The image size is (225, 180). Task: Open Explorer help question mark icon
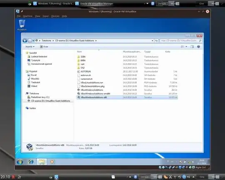pyautogui.click(x=198, y=47)
